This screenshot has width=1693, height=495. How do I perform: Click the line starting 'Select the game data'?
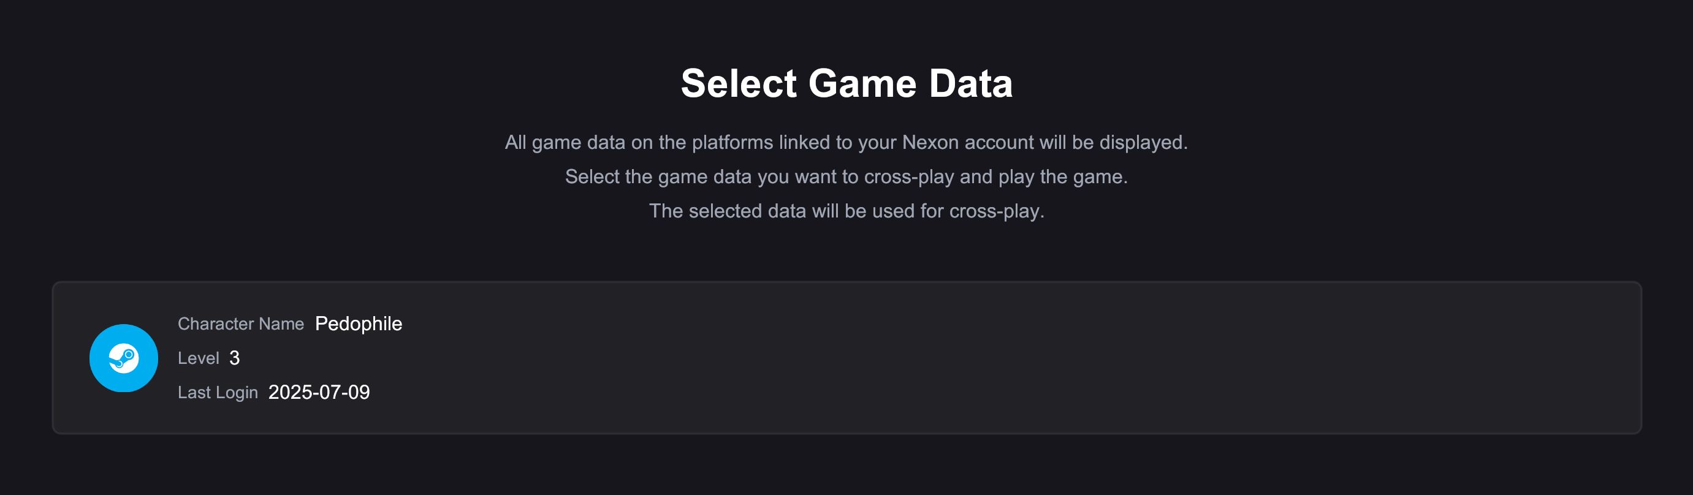[x=846, y=176]
